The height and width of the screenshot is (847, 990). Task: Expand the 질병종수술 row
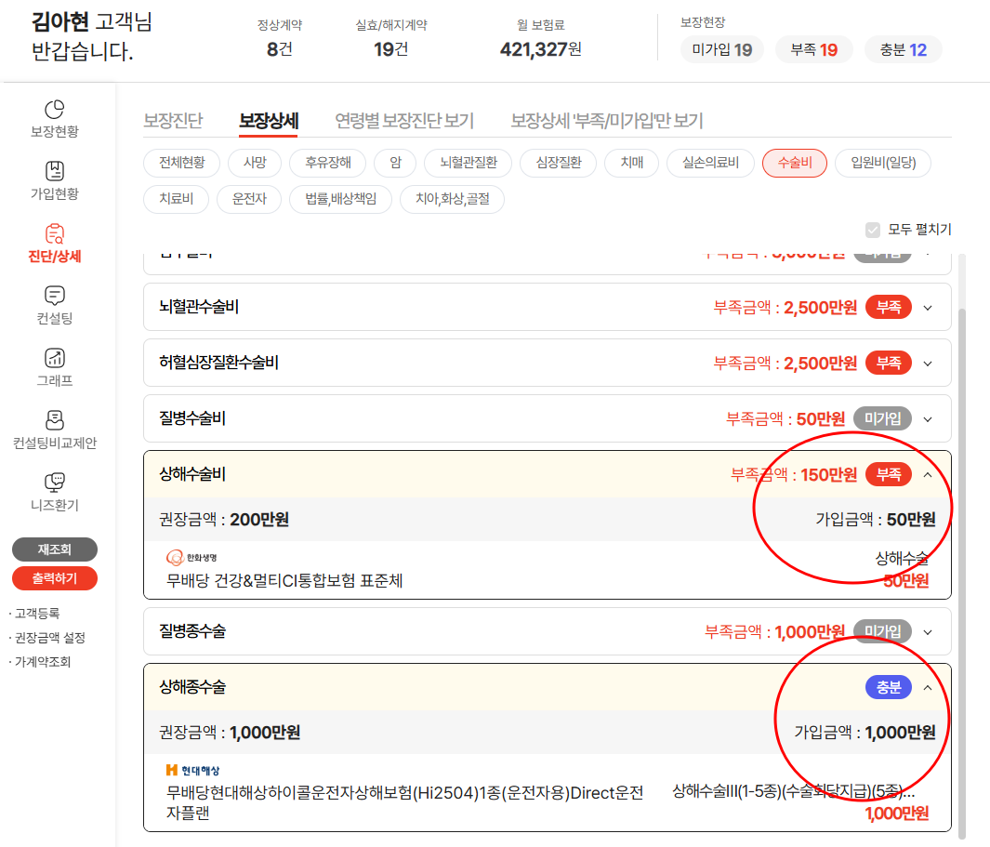tap(927, 632)
